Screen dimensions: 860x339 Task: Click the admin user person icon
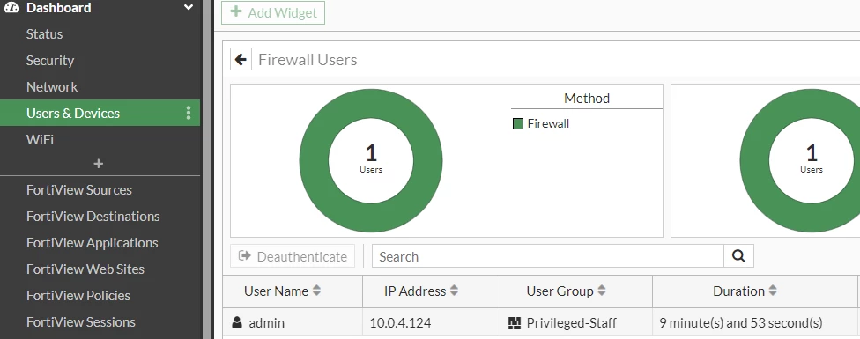pos(237,322)
